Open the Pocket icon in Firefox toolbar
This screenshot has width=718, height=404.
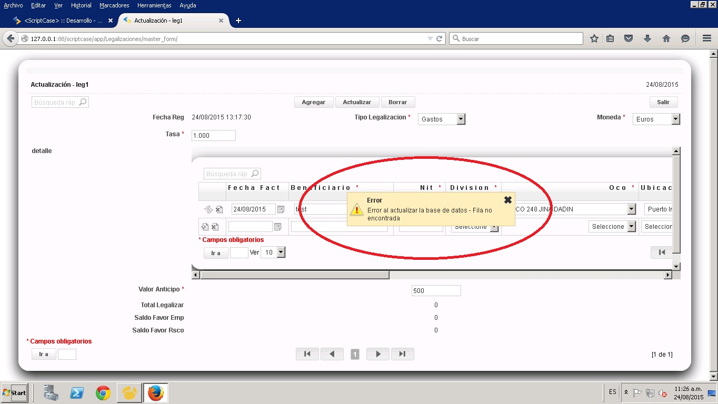(629, 38)
